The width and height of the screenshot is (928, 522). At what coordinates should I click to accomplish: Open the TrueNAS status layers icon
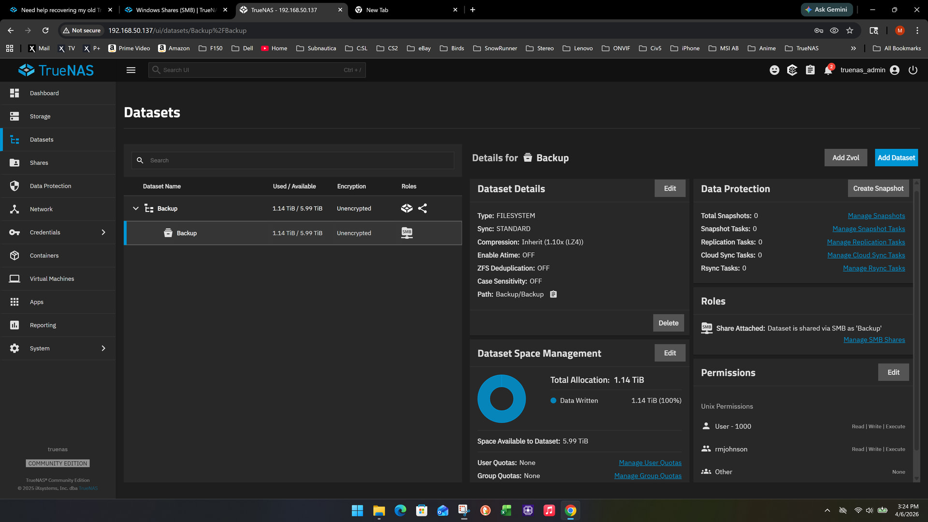pyautogui.click(x=792, y=70)
